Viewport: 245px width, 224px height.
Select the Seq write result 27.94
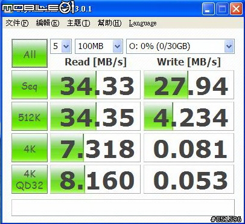189,85
